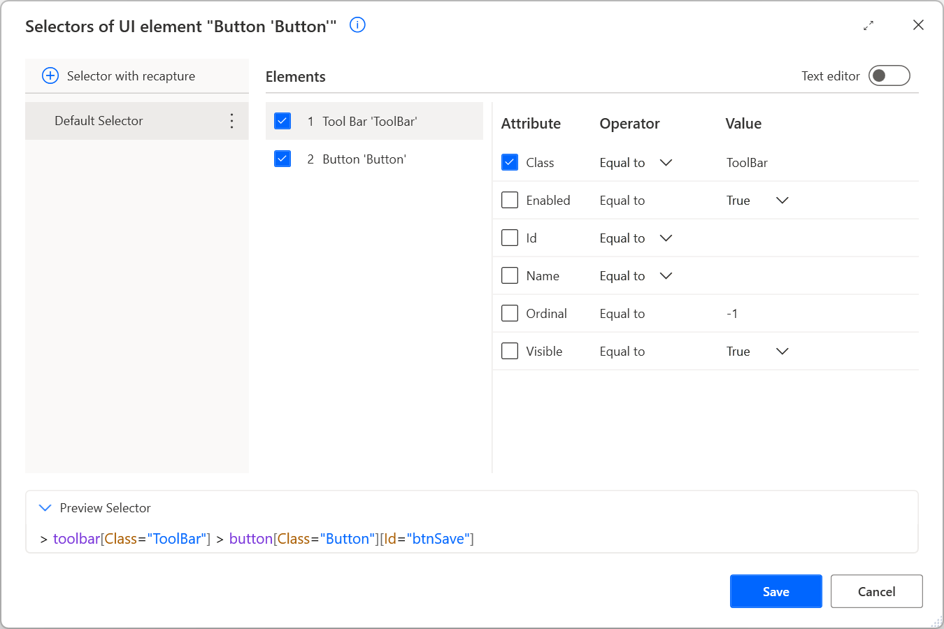Open the Class operator dropdown
The image size is (944, 629).
click(666, 162)
